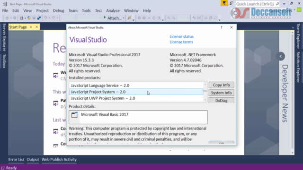
Task: Click the Attach... run button
Action: (113, 18)
